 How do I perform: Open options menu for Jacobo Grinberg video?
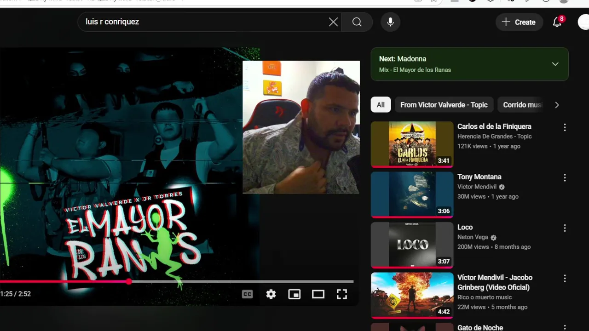565,279
